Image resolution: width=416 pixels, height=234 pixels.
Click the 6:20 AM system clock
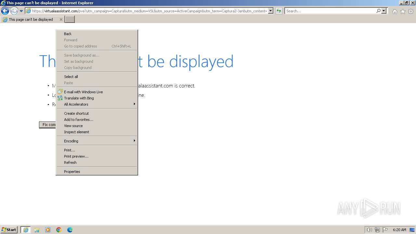pos(399,230)
